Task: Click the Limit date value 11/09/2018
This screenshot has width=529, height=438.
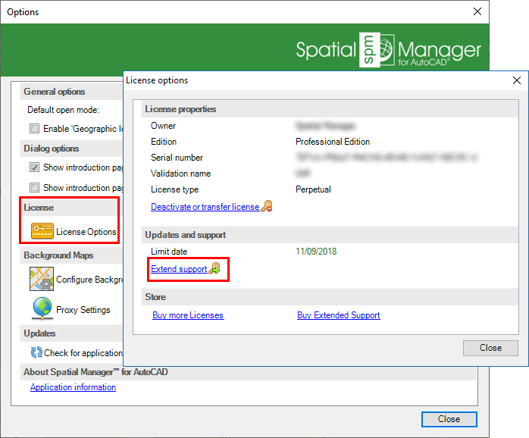Action: point(316,252)
